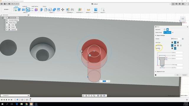Select the Combine tool icon

tap(54, 9)
